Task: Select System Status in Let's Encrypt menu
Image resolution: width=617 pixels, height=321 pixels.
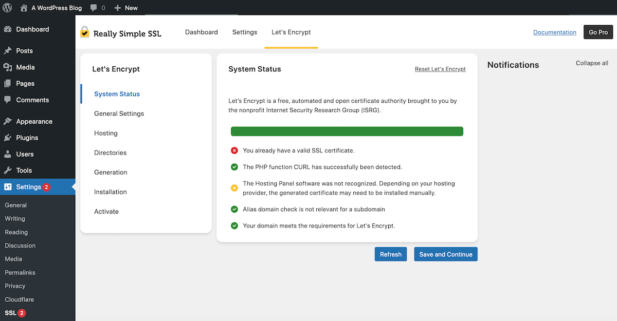Action: click(x=117, y=94)
